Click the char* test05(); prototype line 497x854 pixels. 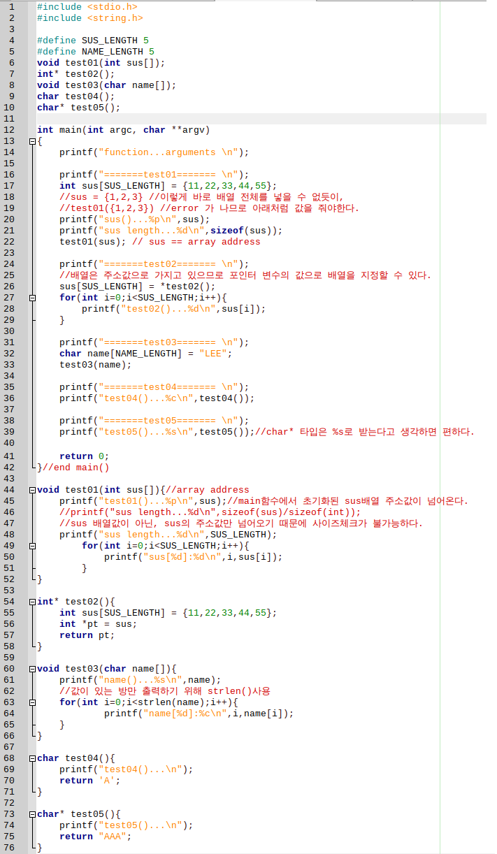(79, 108)
